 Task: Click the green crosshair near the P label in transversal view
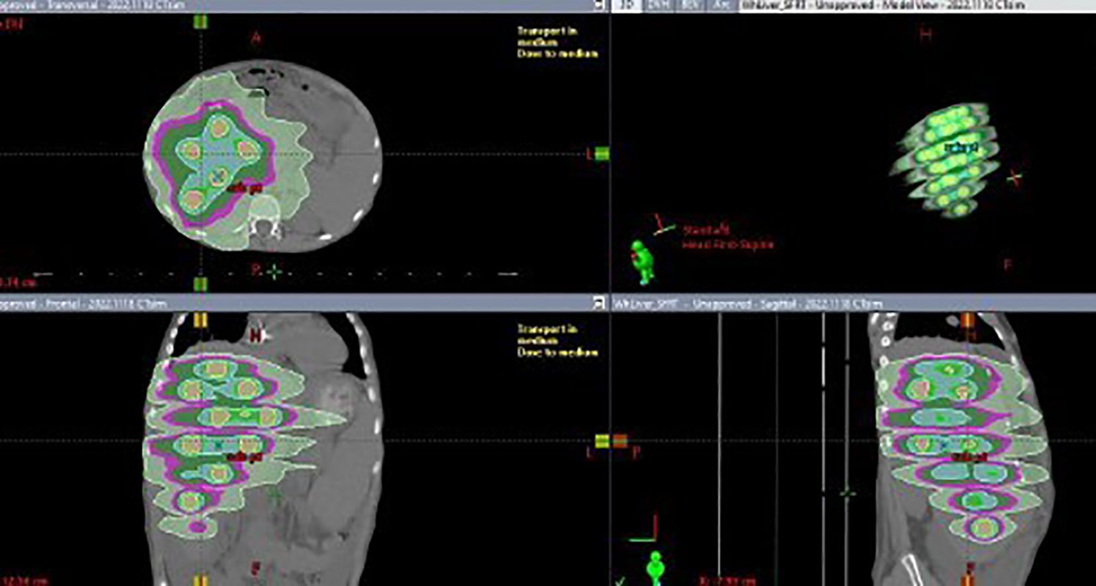pos(274,271)
